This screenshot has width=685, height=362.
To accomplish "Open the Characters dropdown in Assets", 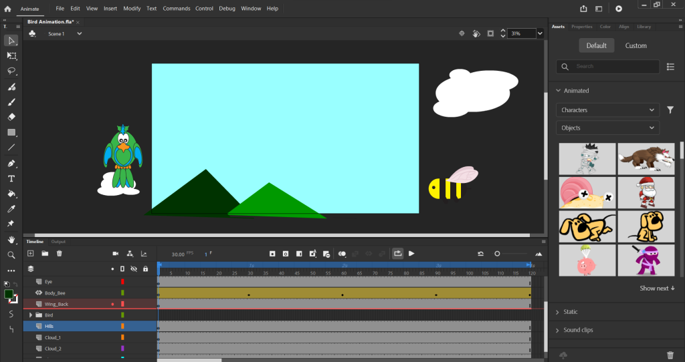I will (x=607, y=110).
